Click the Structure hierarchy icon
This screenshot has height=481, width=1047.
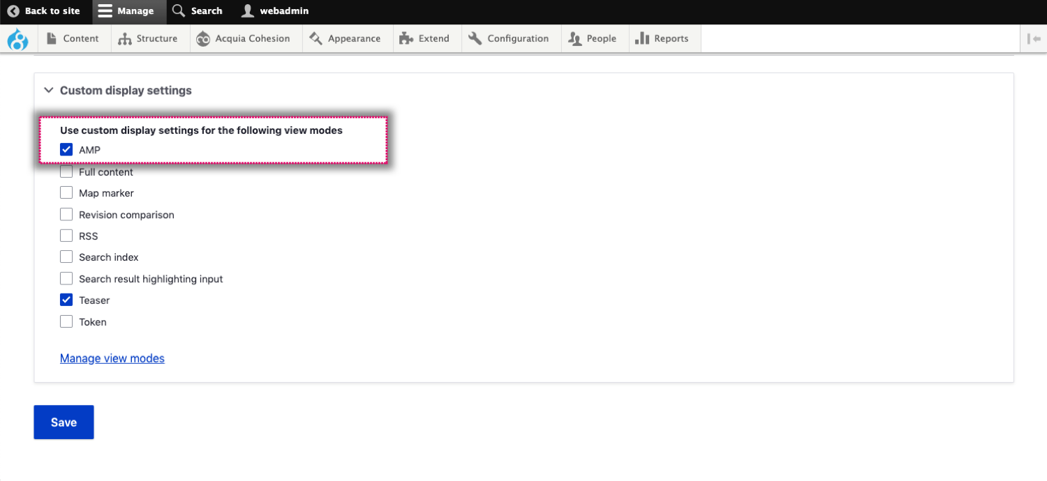(125, 39)
